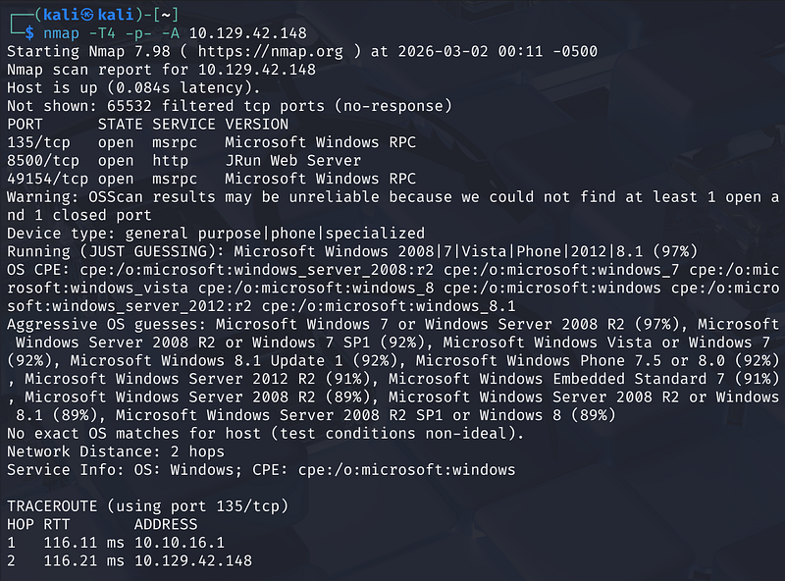This screenshot has width=785, height=581.
Task: Click the VERSION column header
Action: 256,124
